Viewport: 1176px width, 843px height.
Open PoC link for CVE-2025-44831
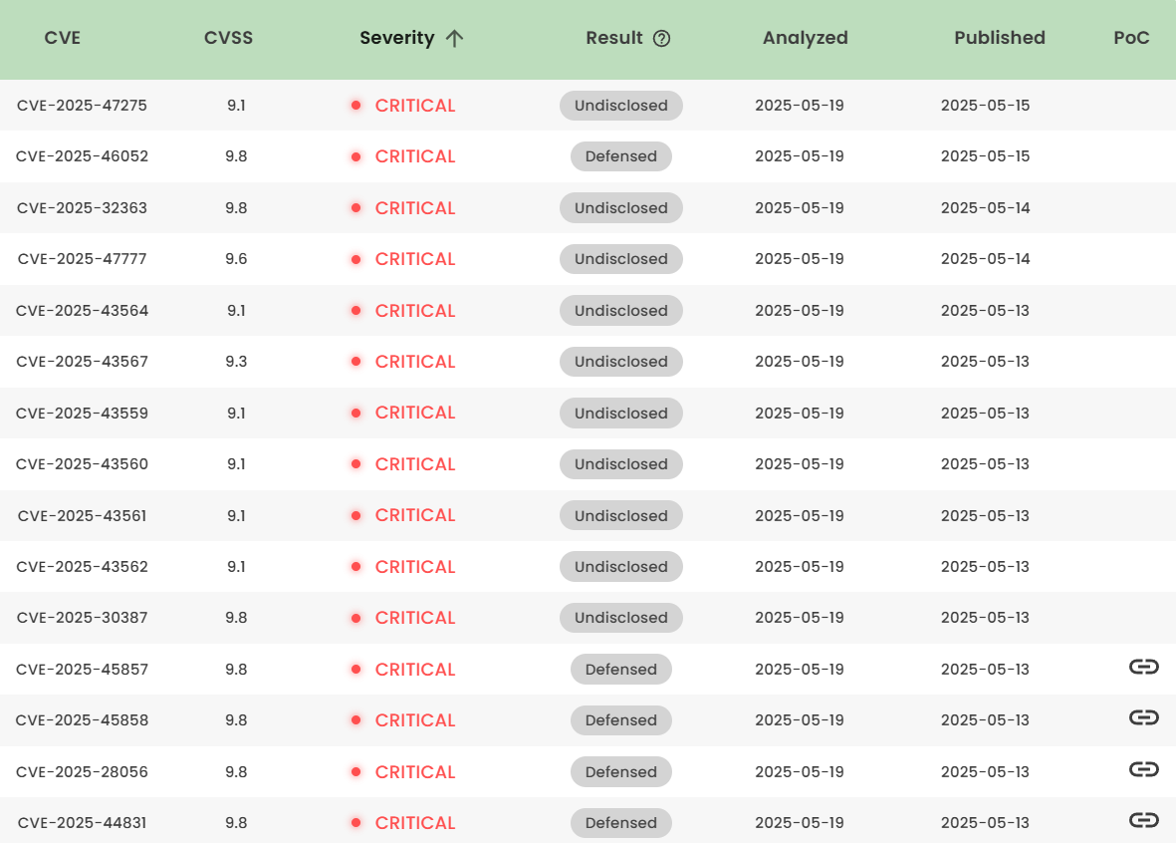pos(1143,821)
